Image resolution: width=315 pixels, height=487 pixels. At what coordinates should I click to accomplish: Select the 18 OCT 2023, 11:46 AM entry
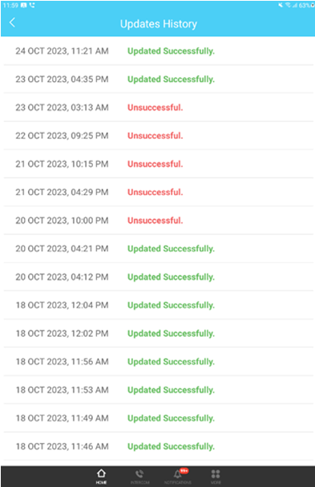[x=158, y=447]
